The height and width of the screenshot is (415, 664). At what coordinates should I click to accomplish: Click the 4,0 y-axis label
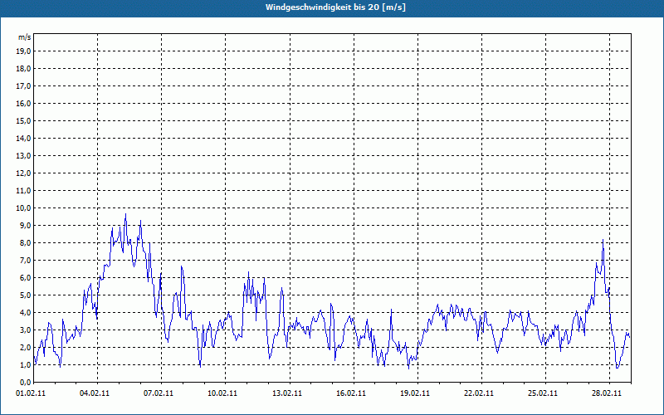point(26,313)
